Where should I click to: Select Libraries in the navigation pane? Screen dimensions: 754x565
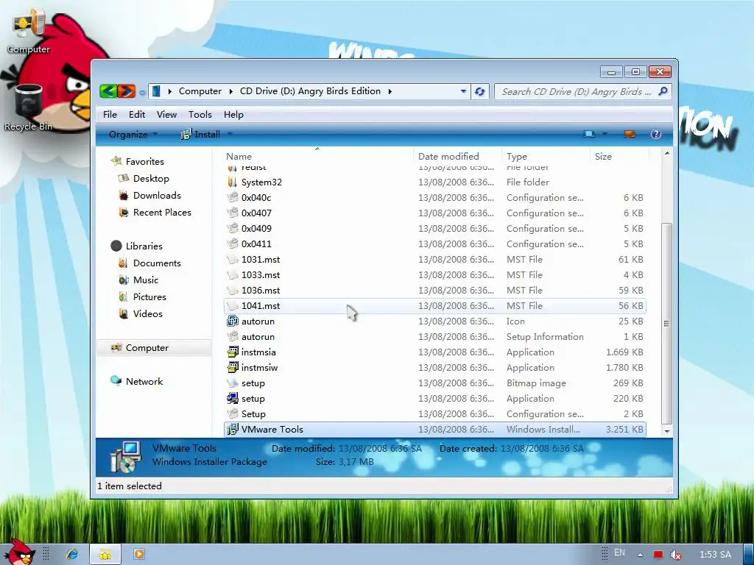144,246
